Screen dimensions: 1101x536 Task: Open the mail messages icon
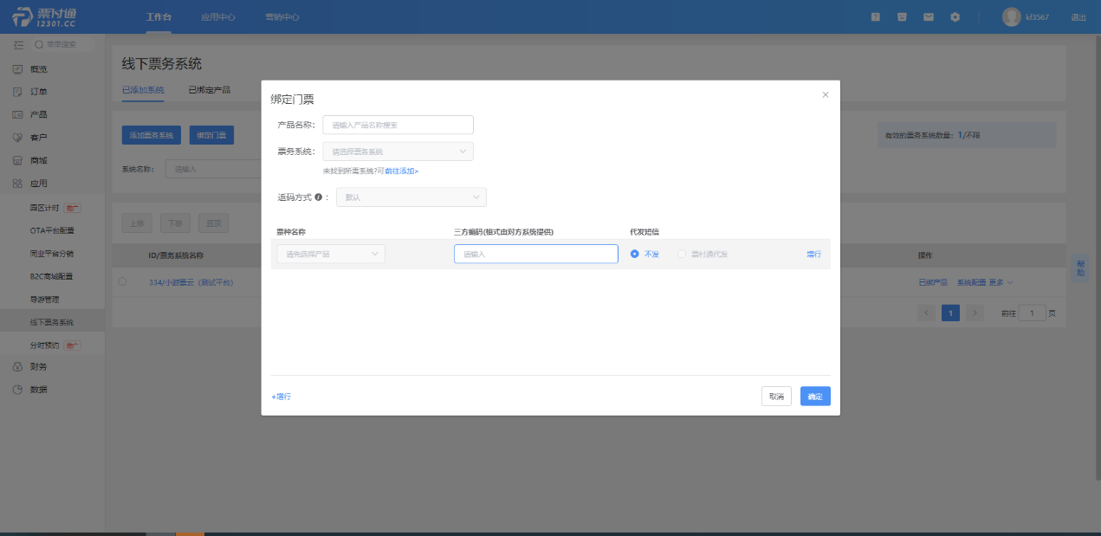pyautogui.click(x=929, y=17)
